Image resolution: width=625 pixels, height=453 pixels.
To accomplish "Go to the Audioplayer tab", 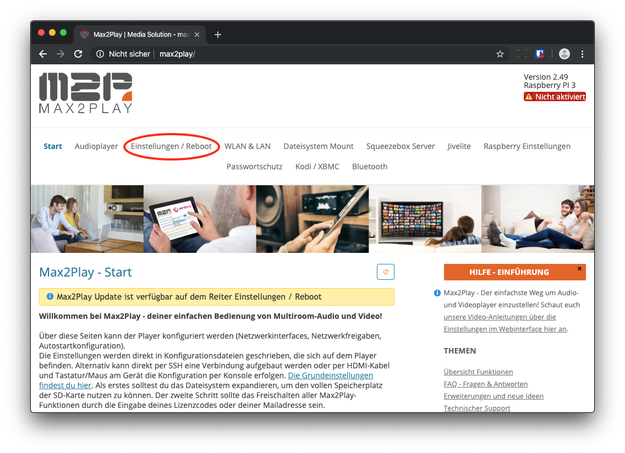I will (96, 146).
